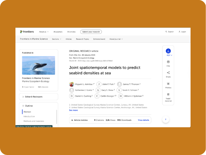Click Katherine J. Kuletz's avatar
The image size is (206, 155).
pyautogui.click(x=71, y=90)
